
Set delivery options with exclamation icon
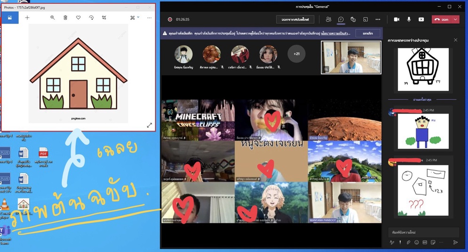[400, 242]
